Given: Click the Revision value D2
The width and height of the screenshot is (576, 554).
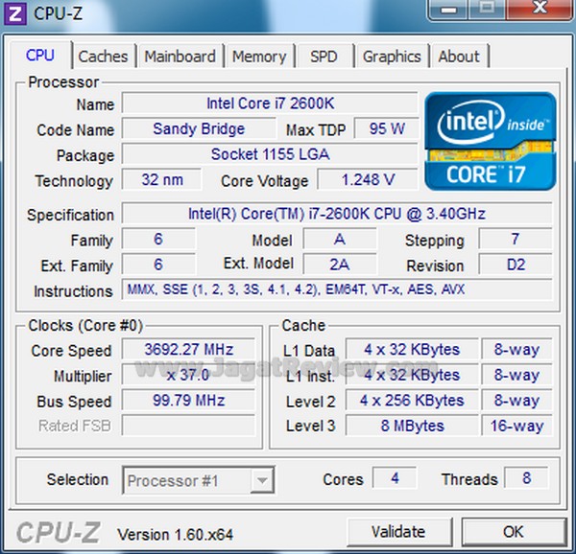Looking at the screenshot, I should [x=516, y=265].
